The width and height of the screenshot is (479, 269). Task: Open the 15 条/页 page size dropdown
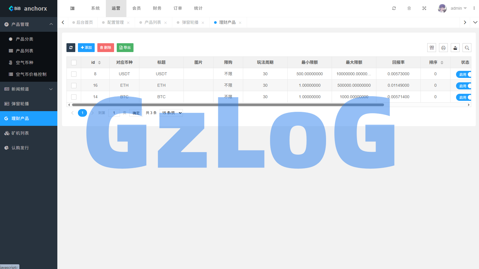[171, 113]
